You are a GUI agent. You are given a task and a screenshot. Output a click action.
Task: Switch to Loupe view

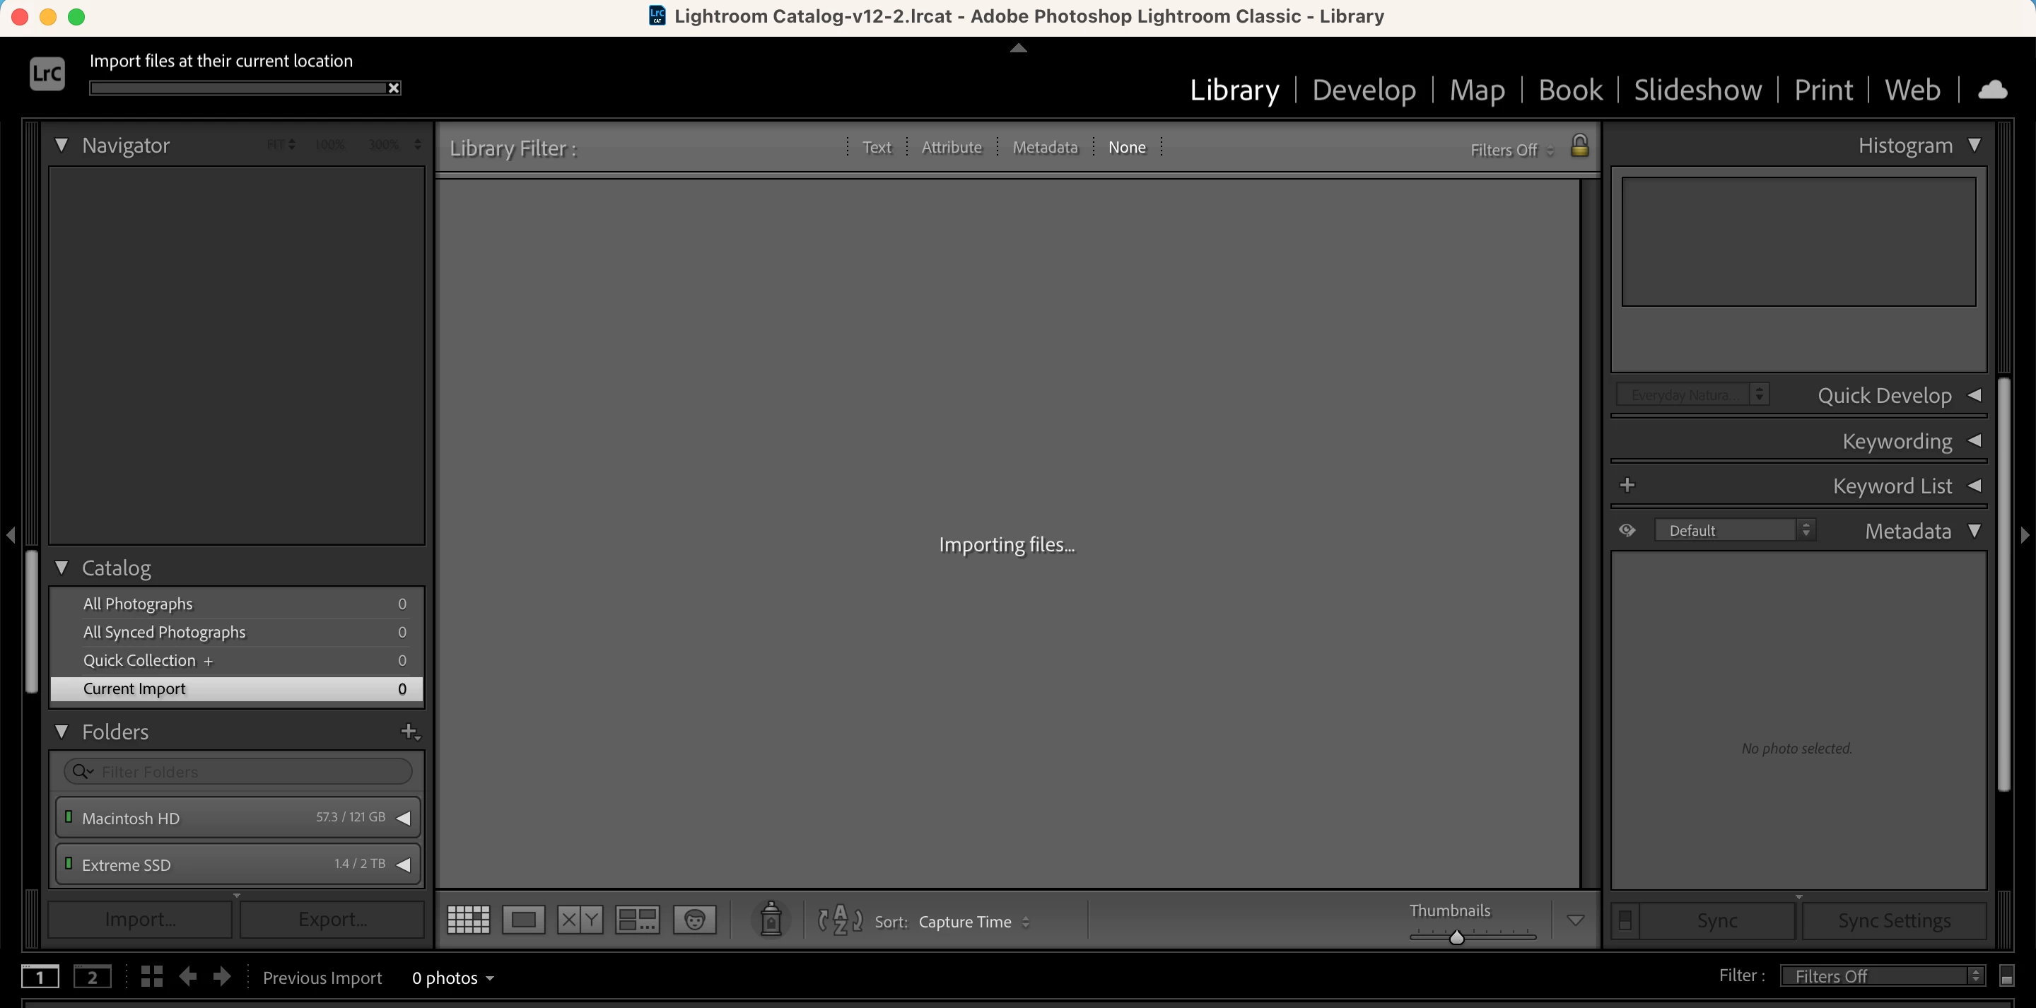(523, 920)
